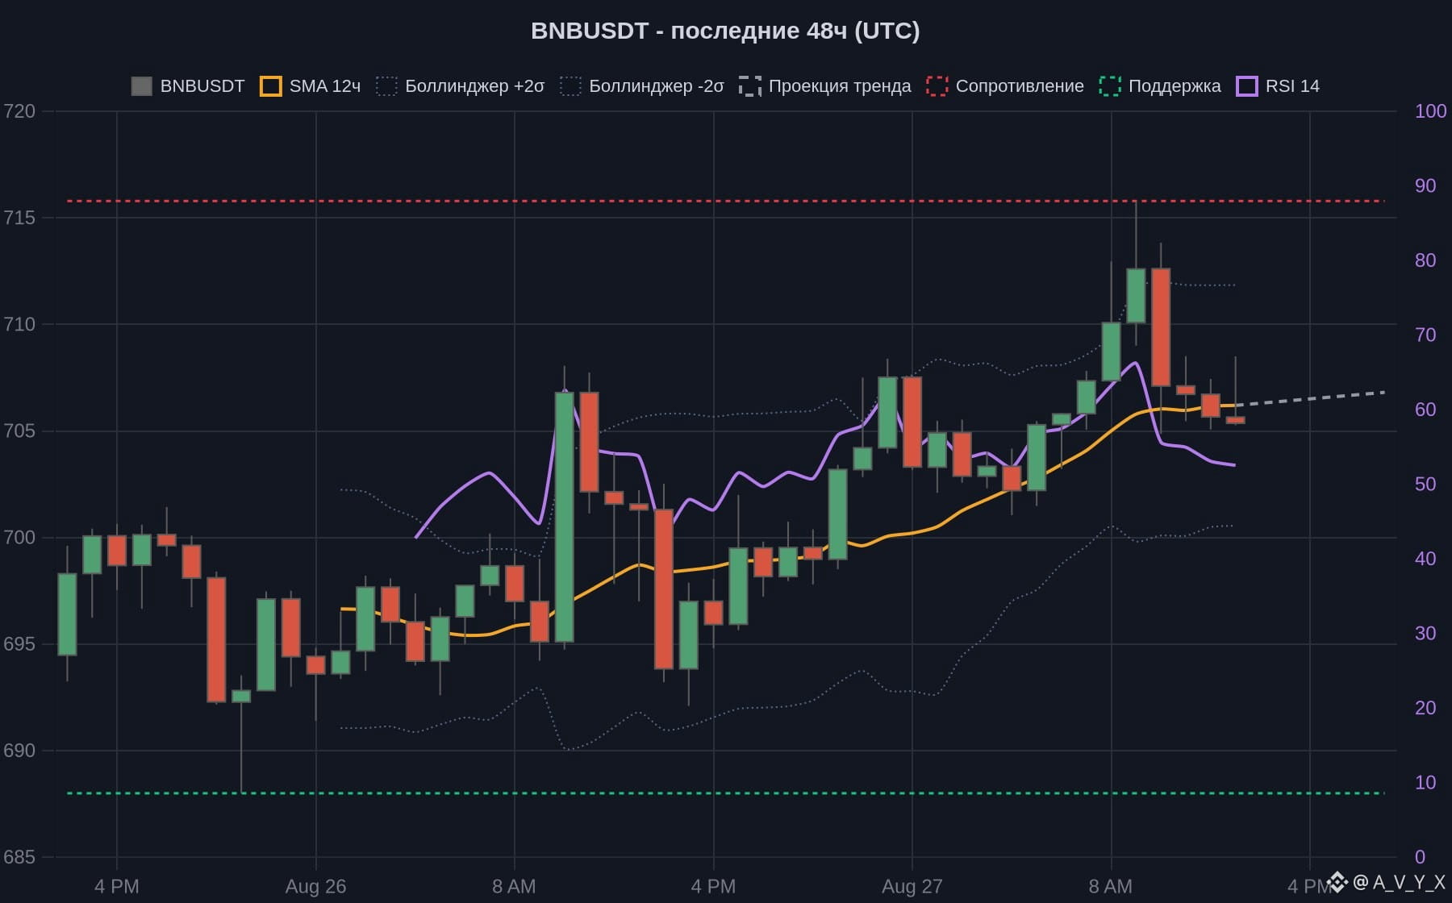Click the RSI axis value 10

(1425, 782)
